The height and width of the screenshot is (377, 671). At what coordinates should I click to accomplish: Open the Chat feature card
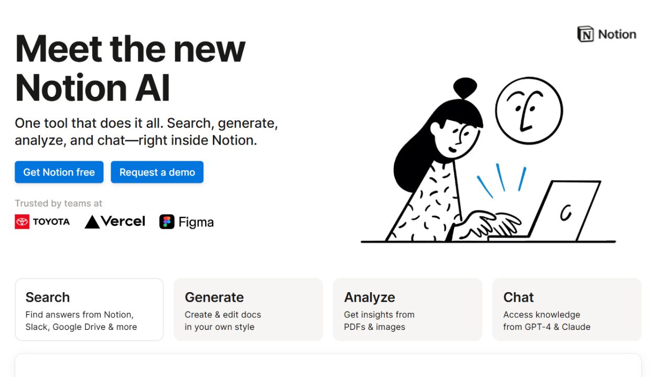tap(567, 309)
